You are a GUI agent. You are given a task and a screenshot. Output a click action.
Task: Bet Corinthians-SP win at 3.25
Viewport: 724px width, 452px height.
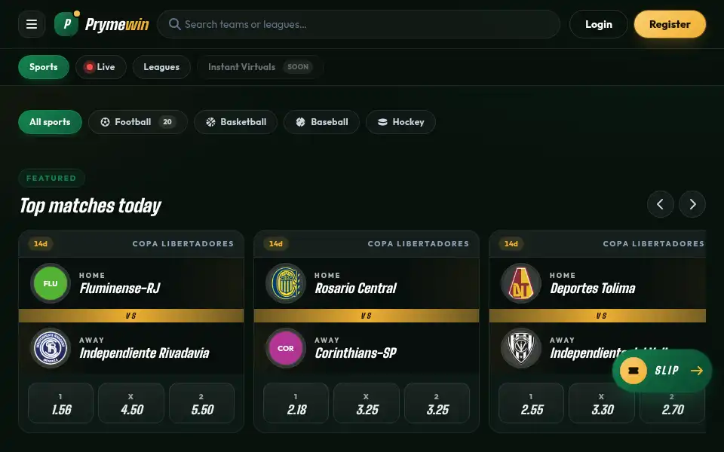[437, 402]
